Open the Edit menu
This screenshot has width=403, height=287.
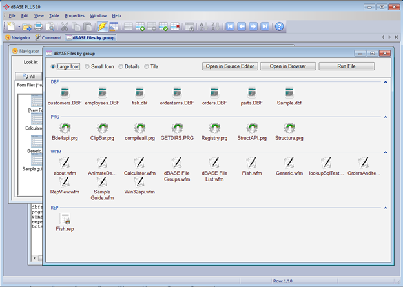(x=25, y=16)
